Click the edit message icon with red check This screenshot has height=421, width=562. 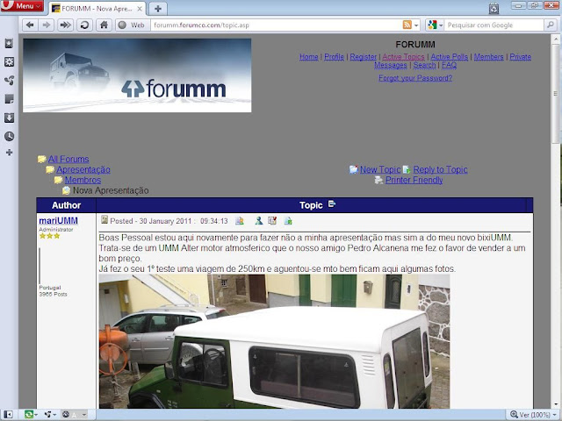[272, 221]
